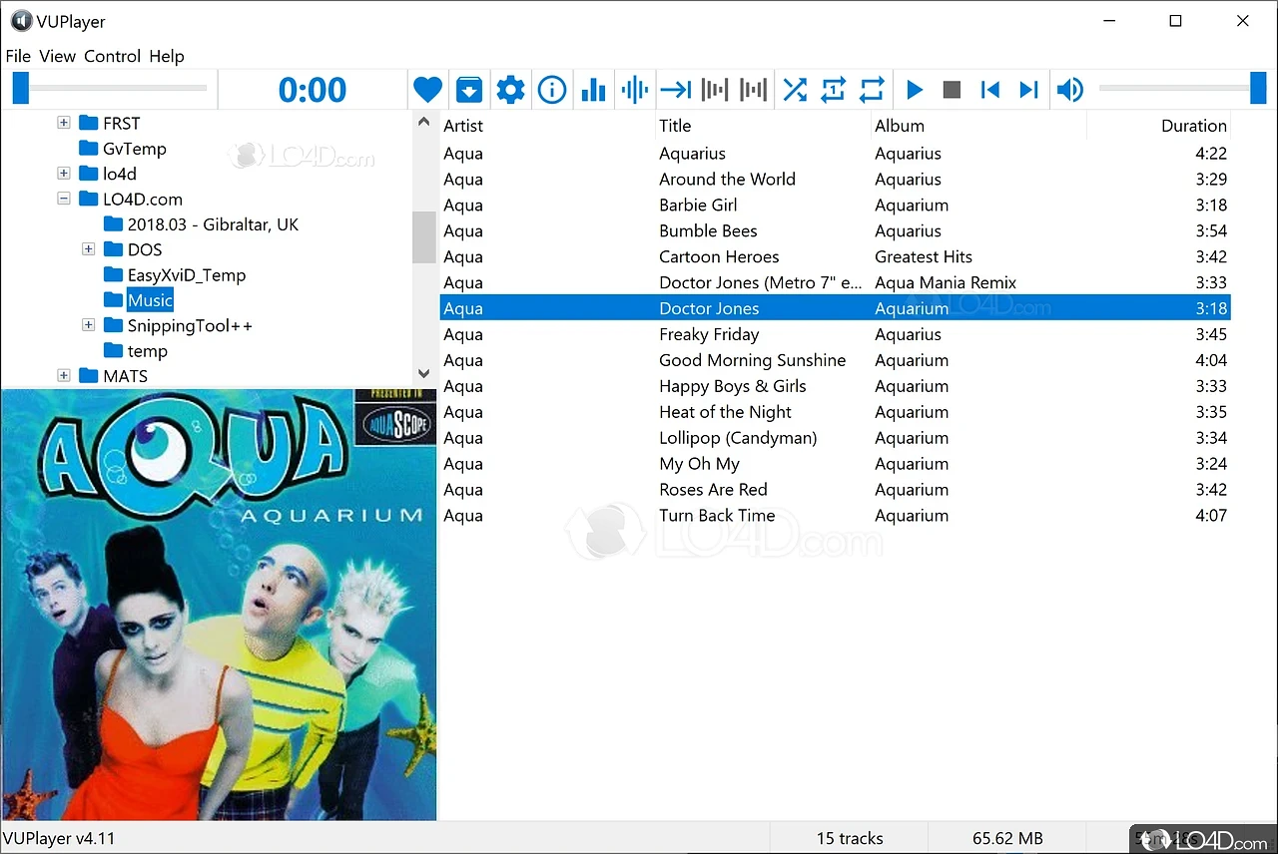Expand the FRST folder in the tree
Viewport: 1278px width, 854px height.
click(x=64, y=122)
